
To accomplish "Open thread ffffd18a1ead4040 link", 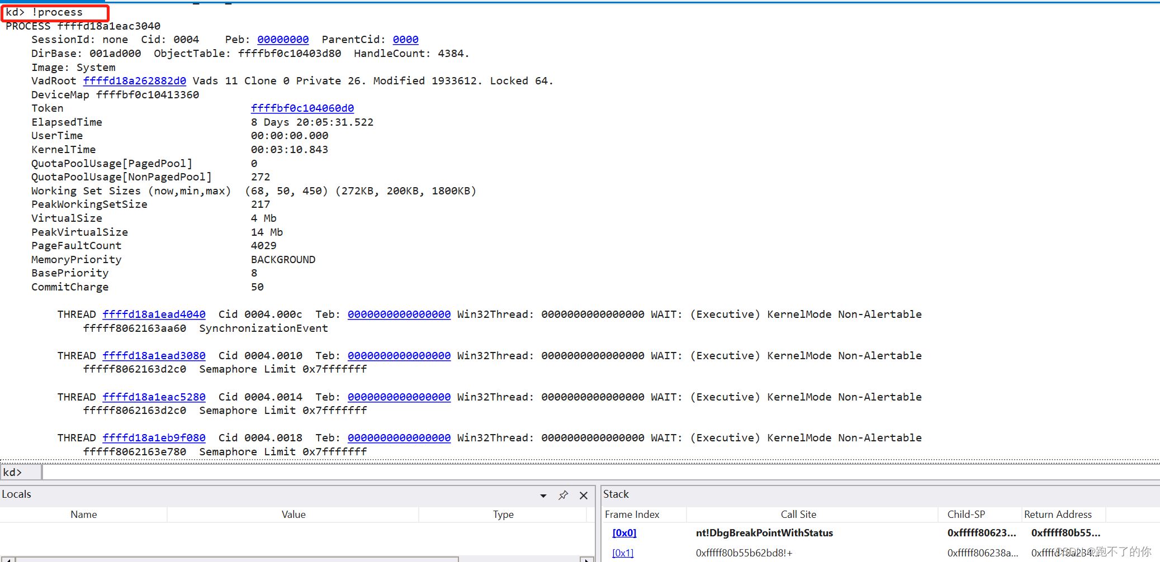I will (154, 315).
